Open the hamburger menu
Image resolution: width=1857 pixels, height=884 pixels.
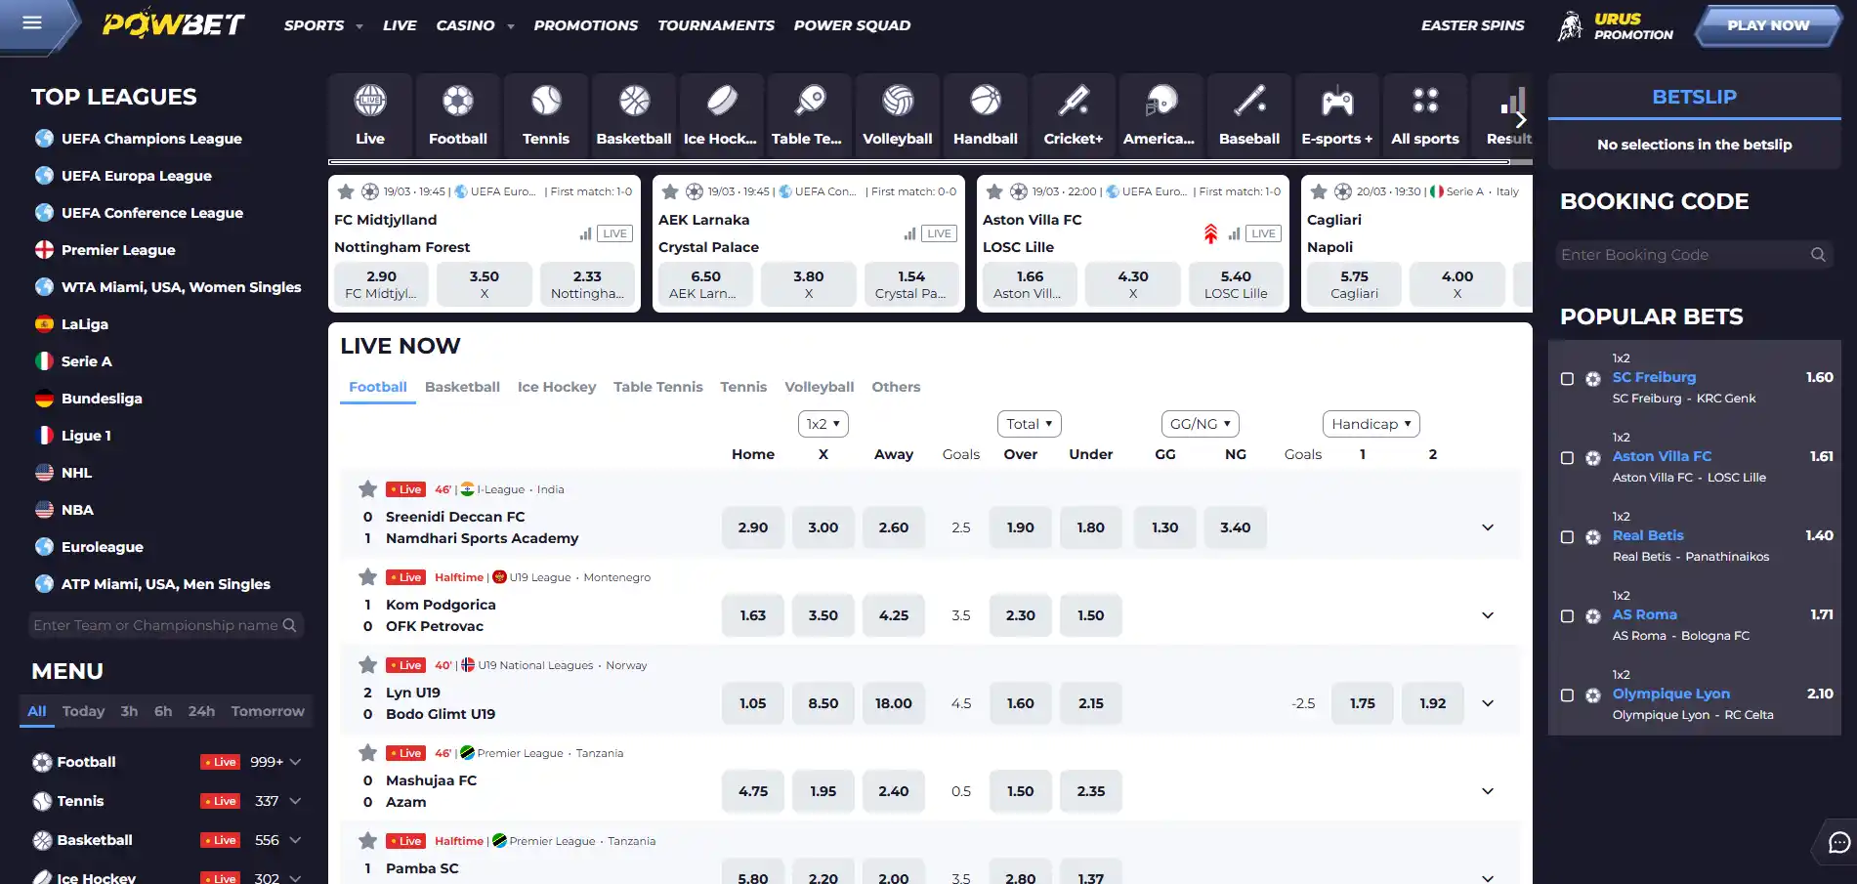click(x=32, y=22)
